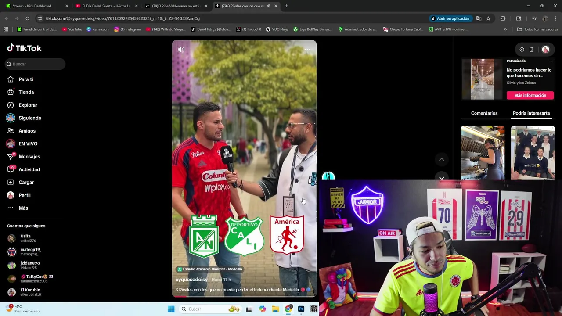Go to previous video with up arrow
The width and height of the screenshot is (562, 316).
tap(442, 159)
